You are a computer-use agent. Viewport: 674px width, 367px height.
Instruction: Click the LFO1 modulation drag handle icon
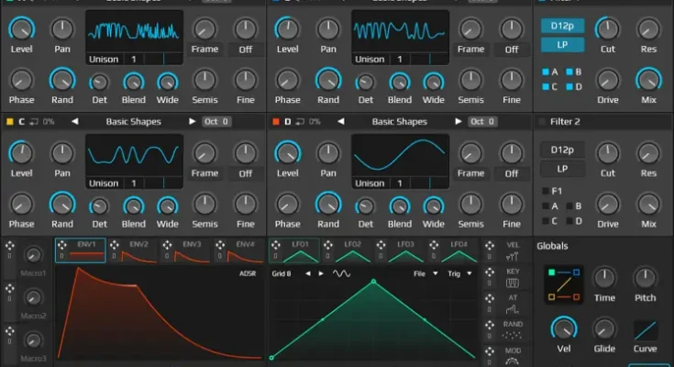[x=275, y=245]
